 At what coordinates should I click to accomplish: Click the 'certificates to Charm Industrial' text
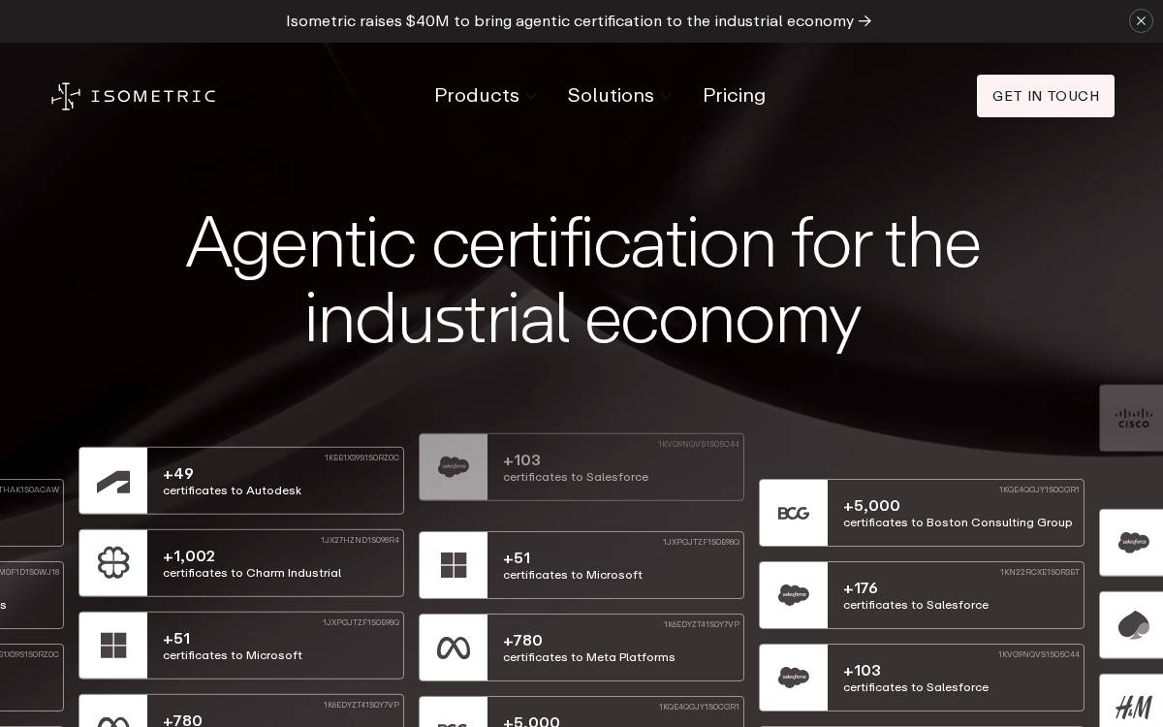252,573
